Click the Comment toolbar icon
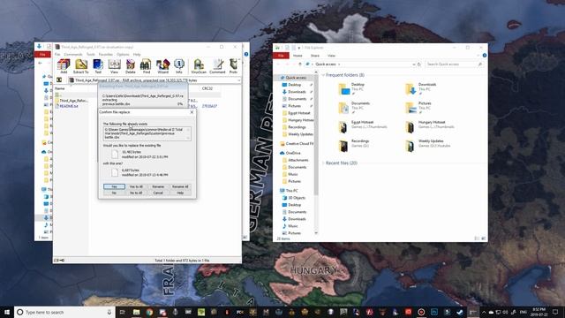Viewport: 565px width, 318px height. [217, 65]
